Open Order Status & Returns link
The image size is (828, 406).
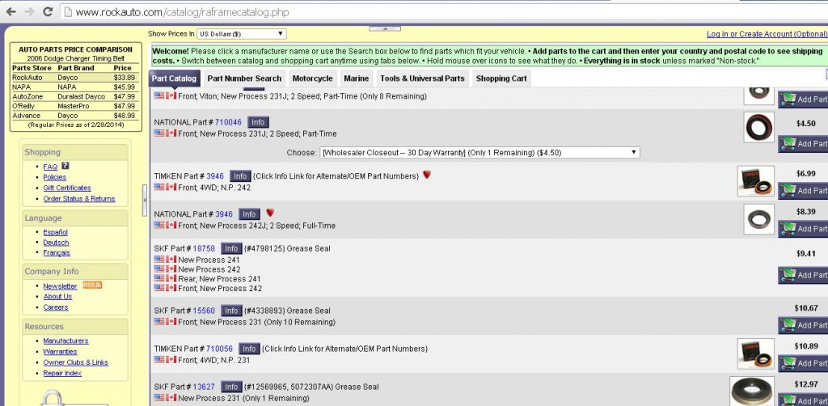(x=79, y=198)
